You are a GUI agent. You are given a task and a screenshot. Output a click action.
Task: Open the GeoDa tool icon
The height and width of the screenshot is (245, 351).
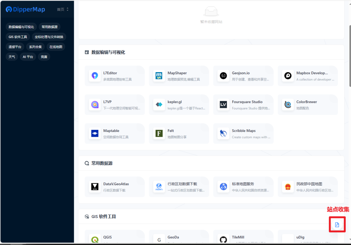[x=159, y=239]
